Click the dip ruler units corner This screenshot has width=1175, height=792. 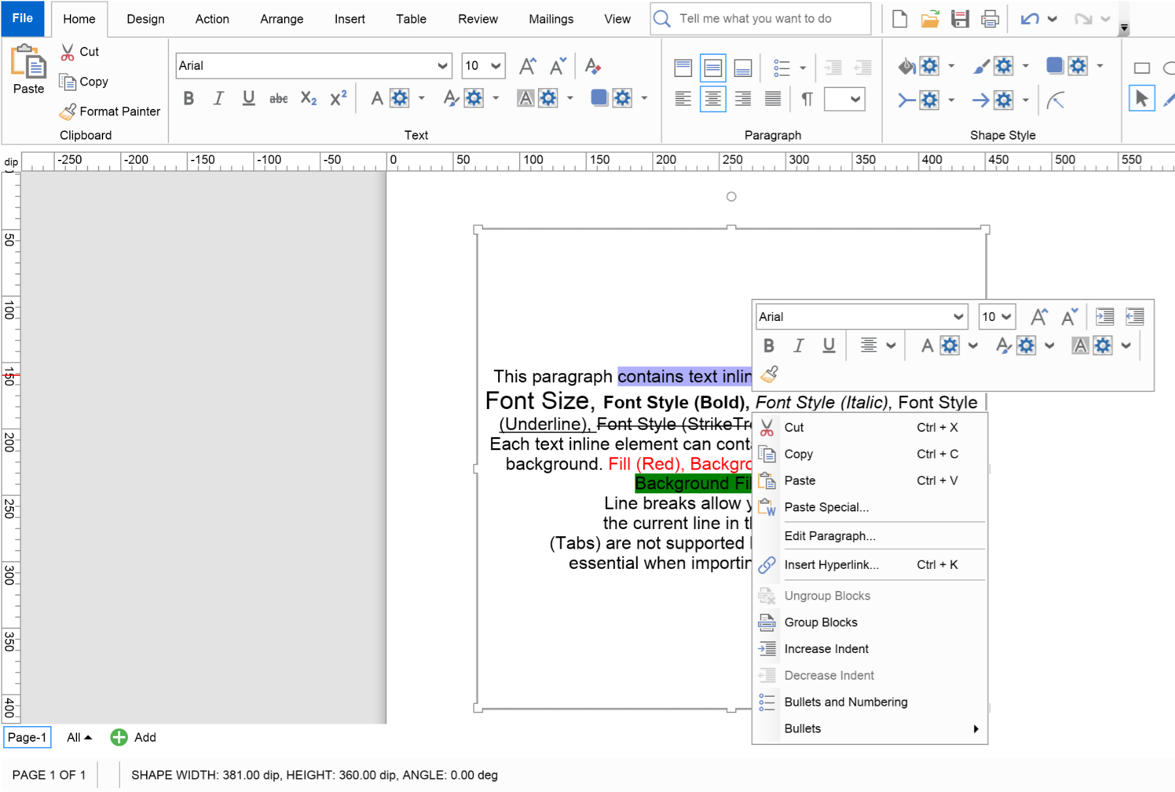click(x=11, y=162)
